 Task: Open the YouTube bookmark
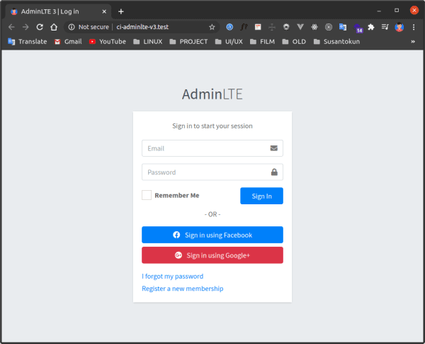pos(108,42)
